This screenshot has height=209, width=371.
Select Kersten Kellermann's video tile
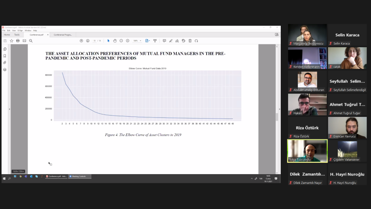click(x=307, y=58)
